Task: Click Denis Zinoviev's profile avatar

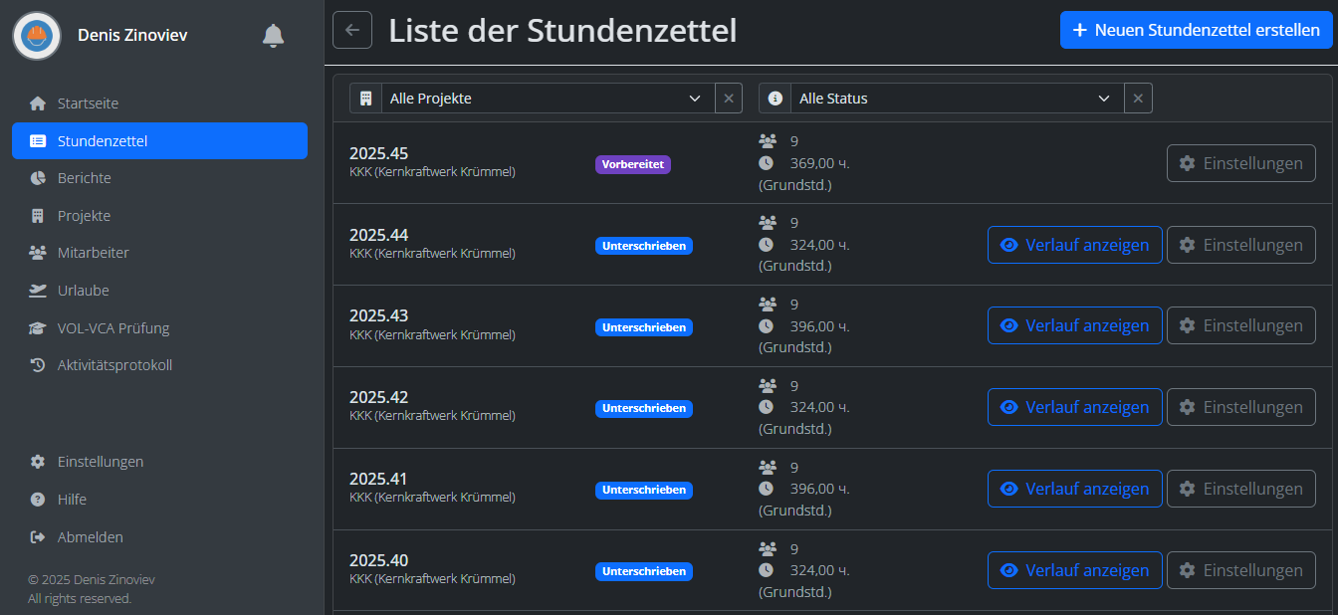Action: coord(37,35)
